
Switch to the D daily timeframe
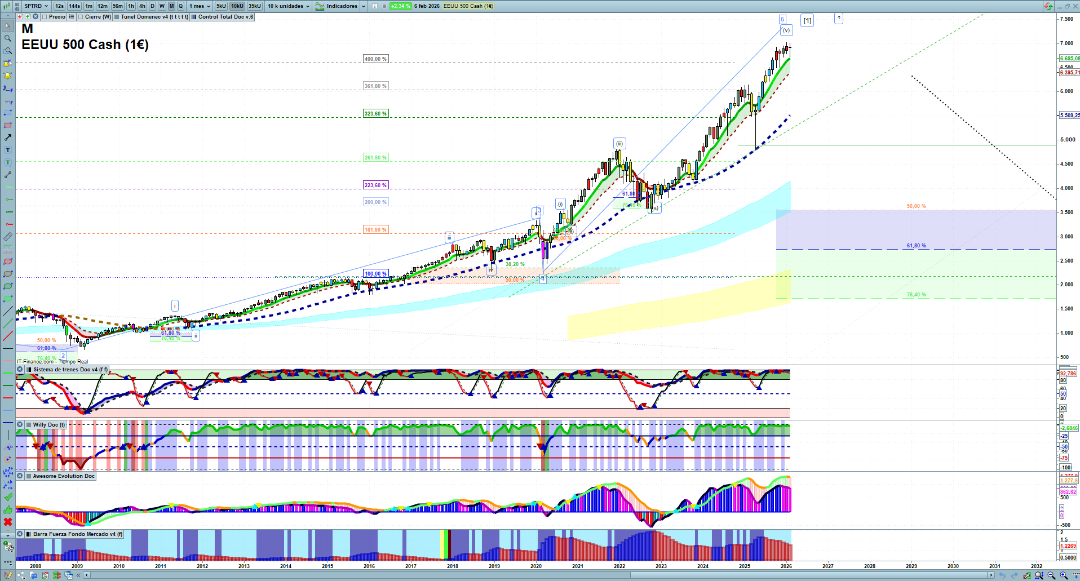click(152, 6)
